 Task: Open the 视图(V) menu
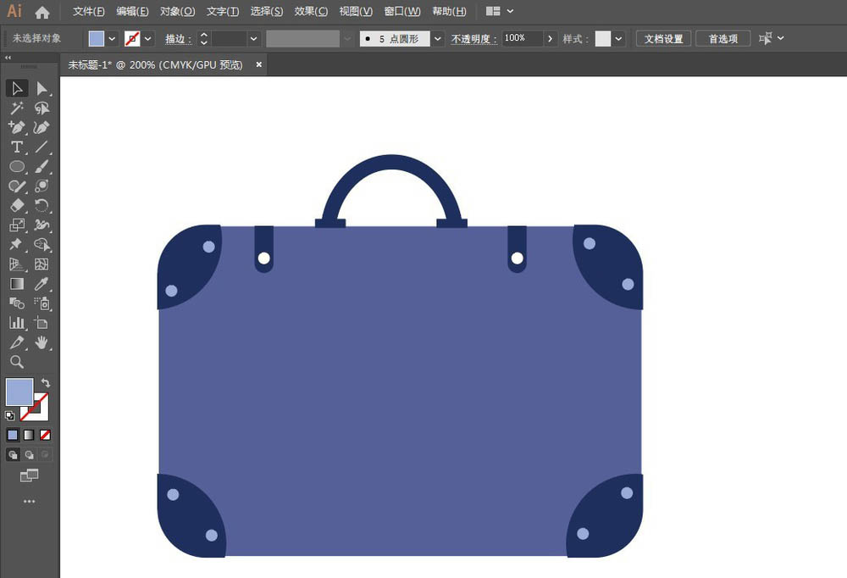point(356,11)
